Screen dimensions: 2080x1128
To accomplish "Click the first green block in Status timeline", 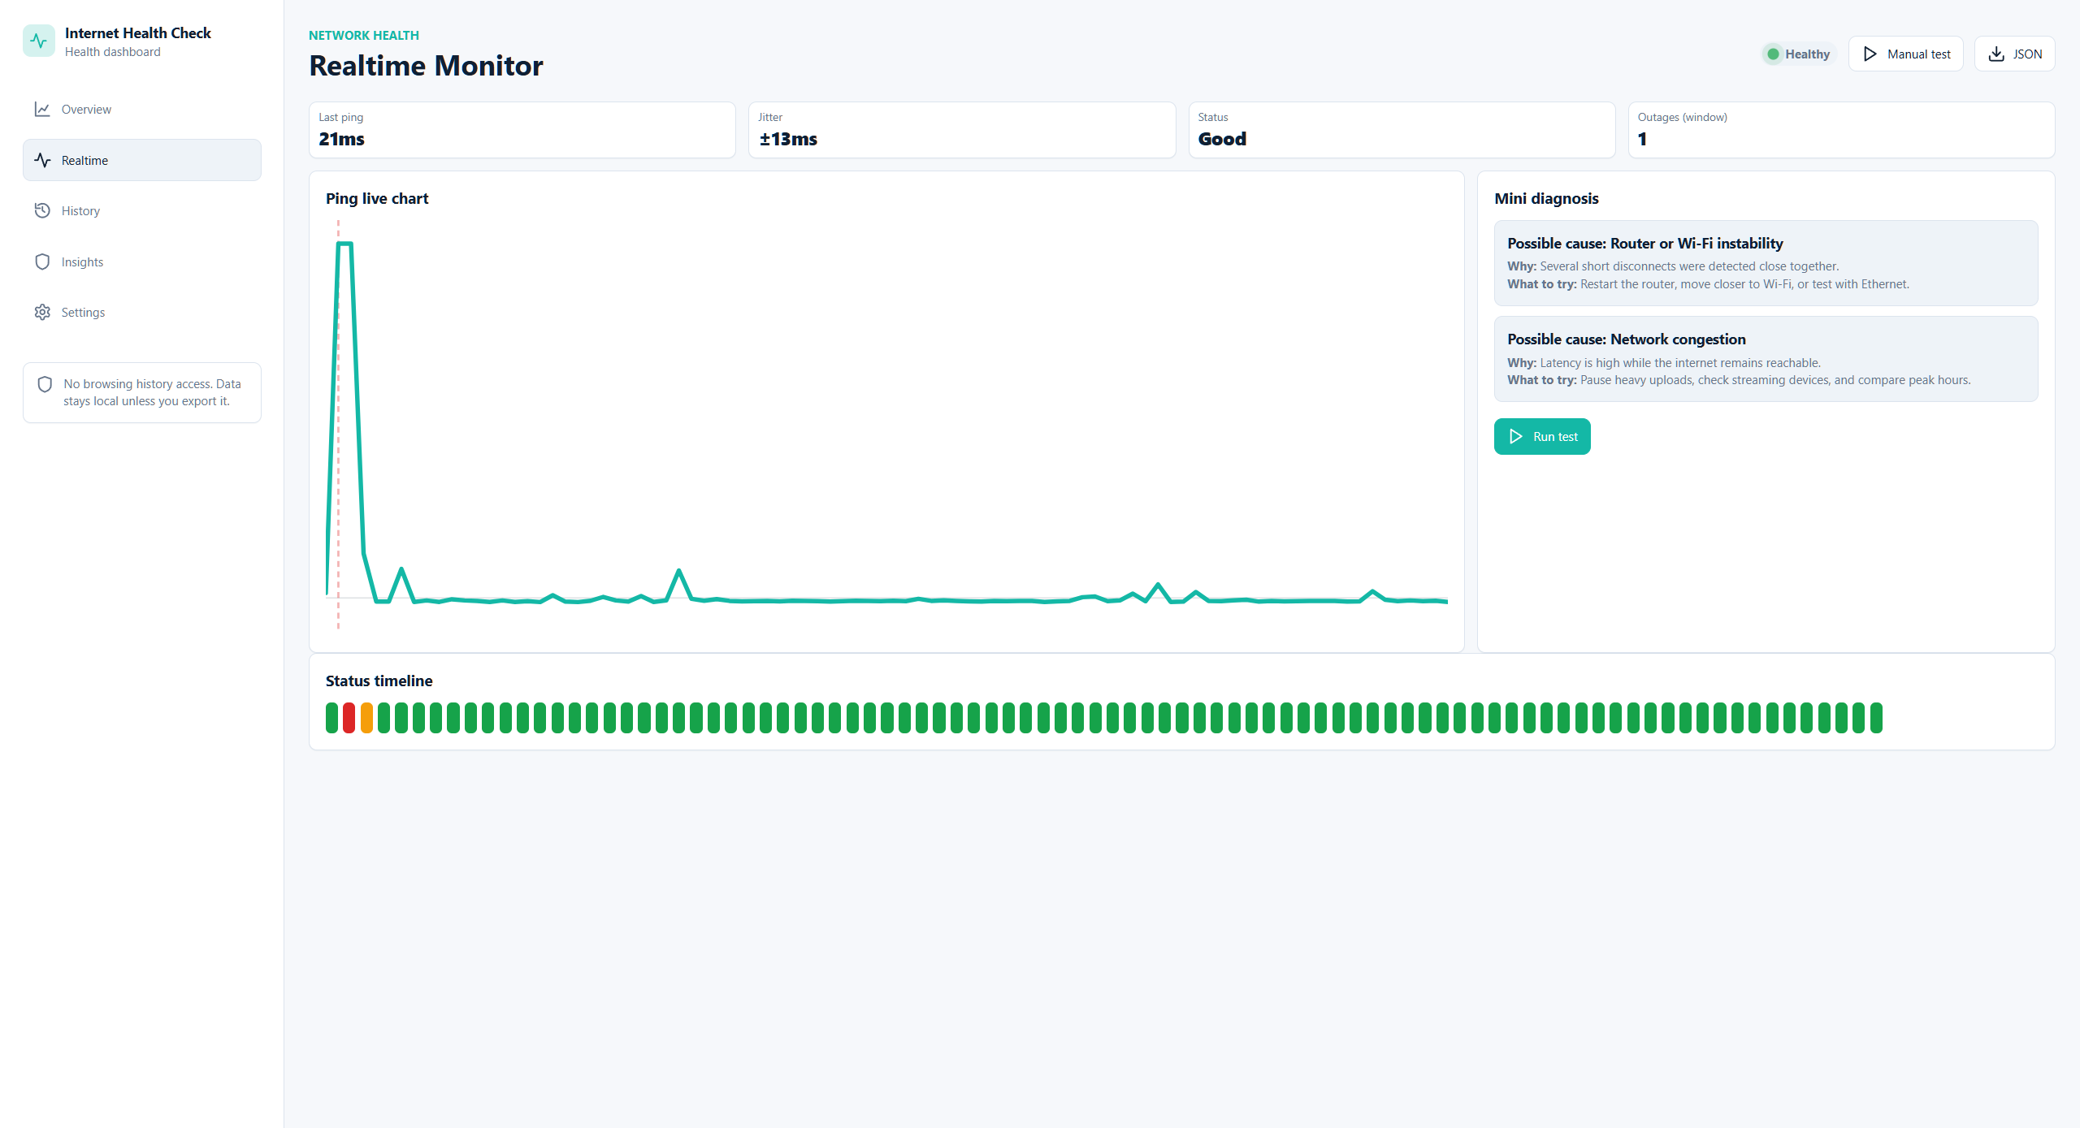I will (331, 718).
